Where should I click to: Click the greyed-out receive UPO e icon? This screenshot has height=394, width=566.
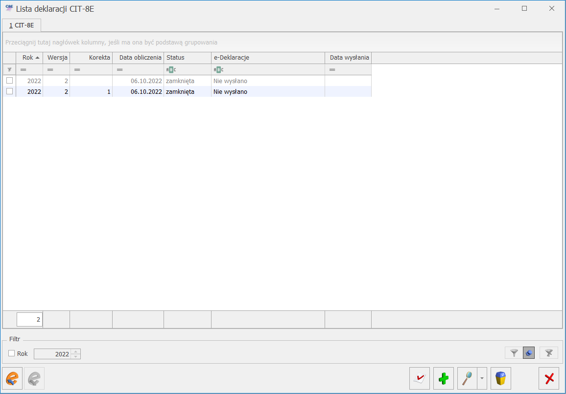[34, 378]
